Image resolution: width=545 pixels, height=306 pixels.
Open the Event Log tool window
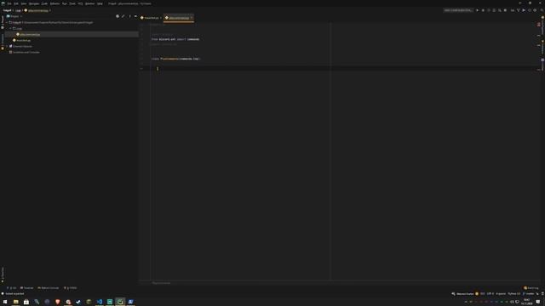click(x=531, y=288)
